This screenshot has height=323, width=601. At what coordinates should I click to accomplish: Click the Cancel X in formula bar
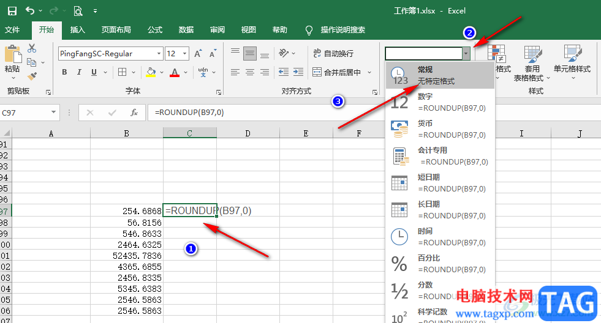click(x=89, y=113)
